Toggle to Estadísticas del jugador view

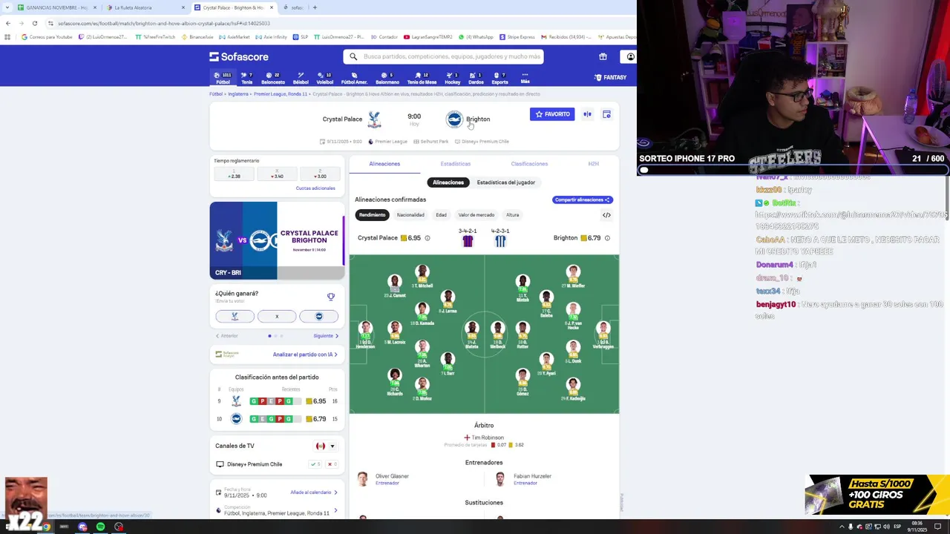point(506,182)
